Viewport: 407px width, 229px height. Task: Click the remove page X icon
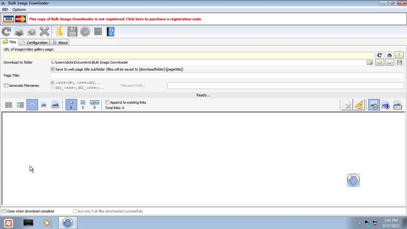point(347,105)
